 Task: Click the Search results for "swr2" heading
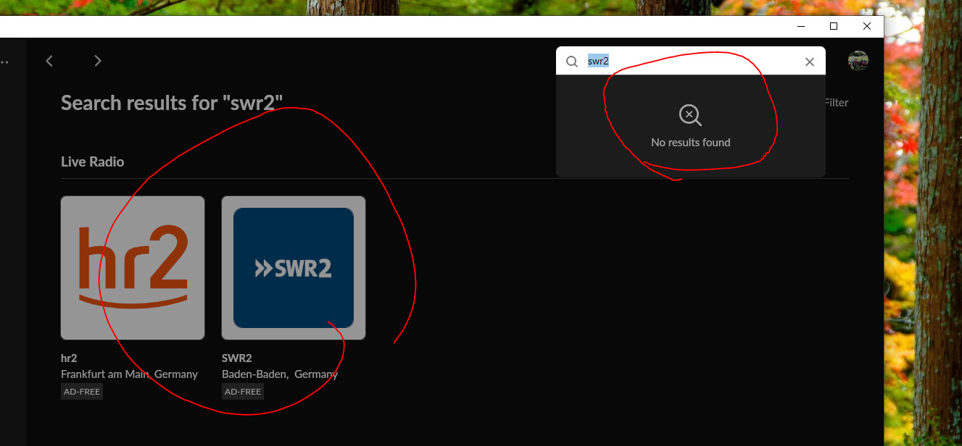[172, 103]
